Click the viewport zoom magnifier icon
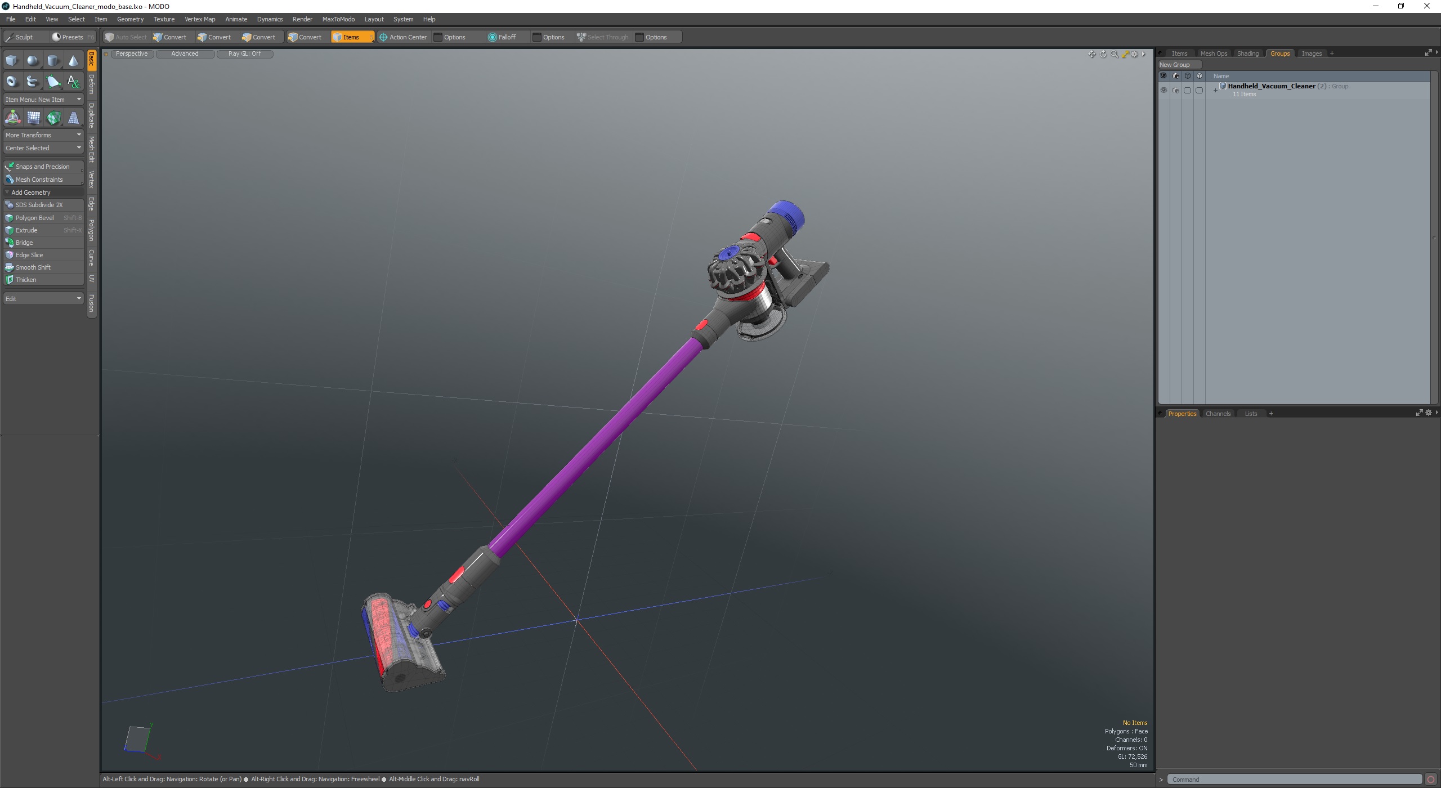This screenshot has width=1441, height=788. pos(1114,54)
